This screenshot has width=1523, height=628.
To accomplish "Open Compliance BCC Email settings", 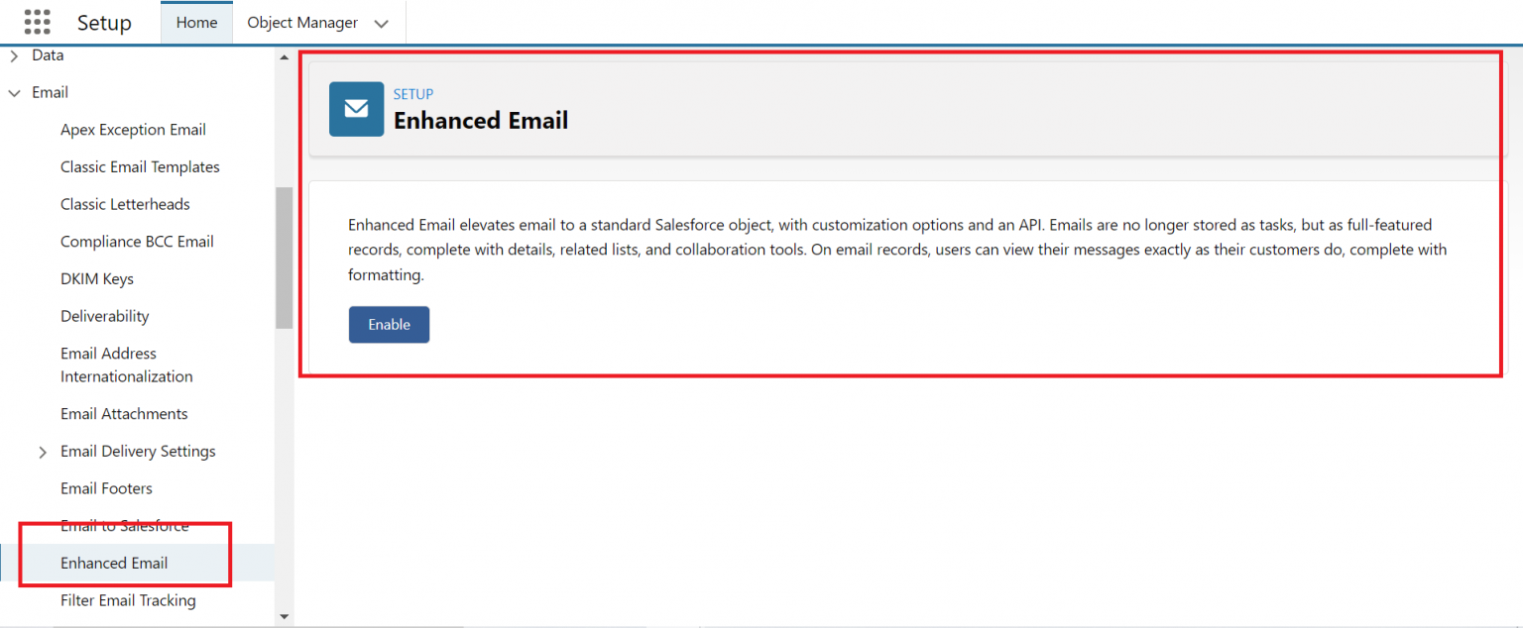I will tap(137, 241).
